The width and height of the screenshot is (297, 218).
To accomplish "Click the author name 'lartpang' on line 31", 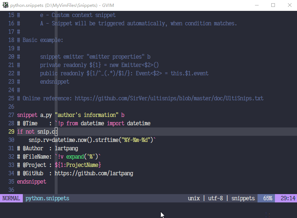I will pos(66,148).
